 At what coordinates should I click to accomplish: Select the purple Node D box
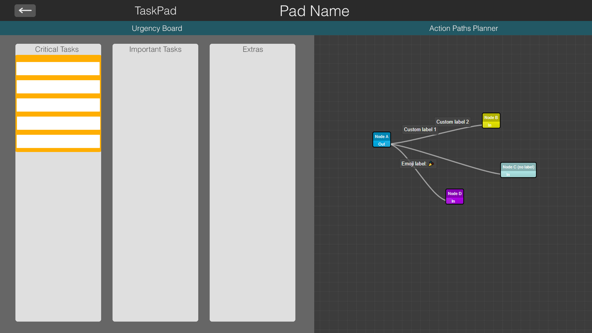pos(454,193)
